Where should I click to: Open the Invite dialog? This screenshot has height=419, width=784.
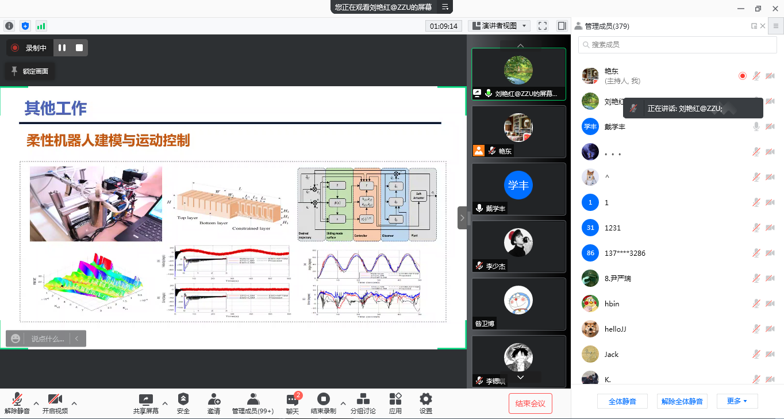tap(214, 403)
